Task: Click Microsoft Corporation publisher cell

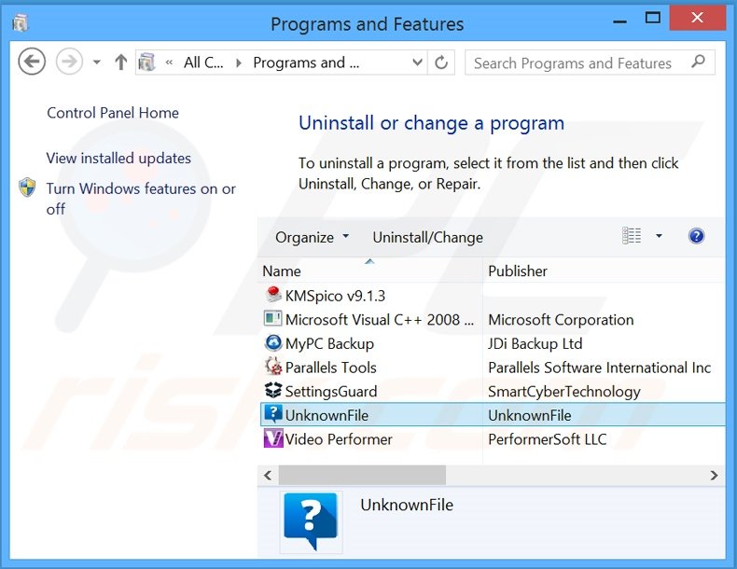Action: pyautogui.click(x=561, y=320)
